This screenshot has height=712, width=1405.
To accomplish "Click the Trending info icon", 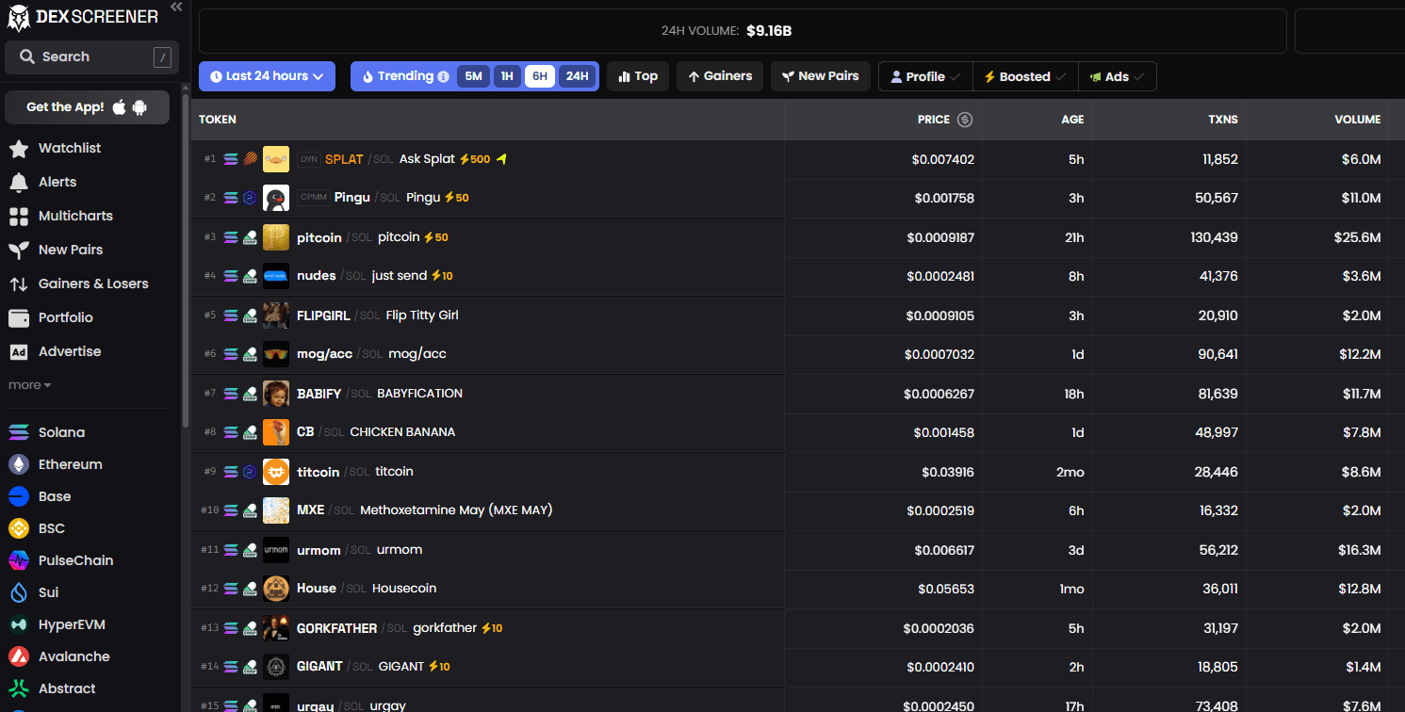I will [x=443, y=76].
